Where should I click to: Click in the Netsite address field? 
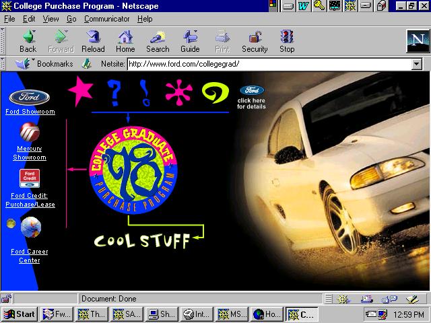268,65
